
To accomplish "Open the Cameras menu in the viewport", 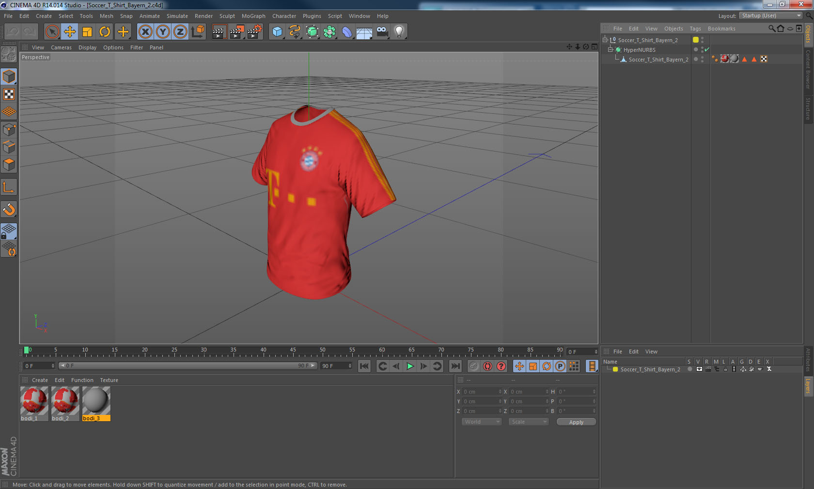I will [61, 47].
